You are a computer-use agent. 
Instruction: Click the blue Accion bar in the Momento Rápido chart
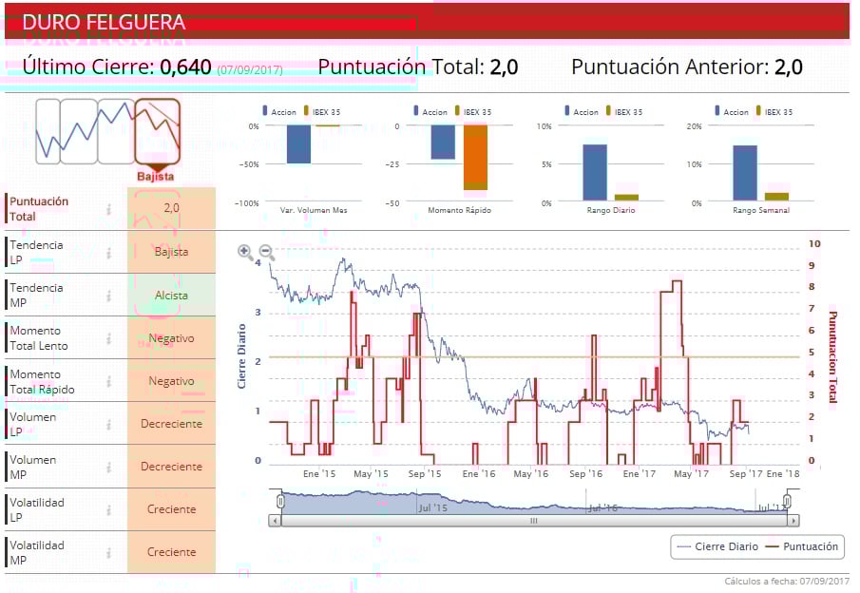pyautogui.click(x=443, y=143)
